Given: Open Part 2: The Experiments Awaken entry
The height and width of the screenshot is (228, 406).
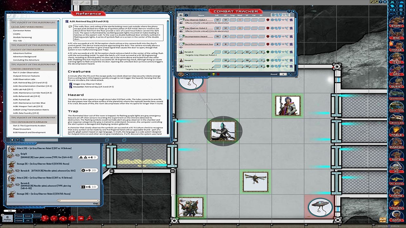Looking at the screenshot, I should (x=30, y=125).
